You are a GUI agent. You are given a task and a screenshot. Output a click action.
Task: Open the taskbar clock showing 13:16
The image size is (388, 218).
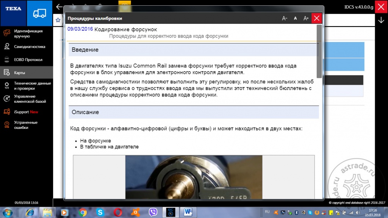(373, 213)
